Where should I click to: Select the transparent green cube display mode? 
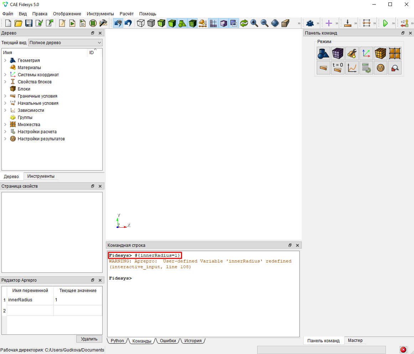coord(161,23)
